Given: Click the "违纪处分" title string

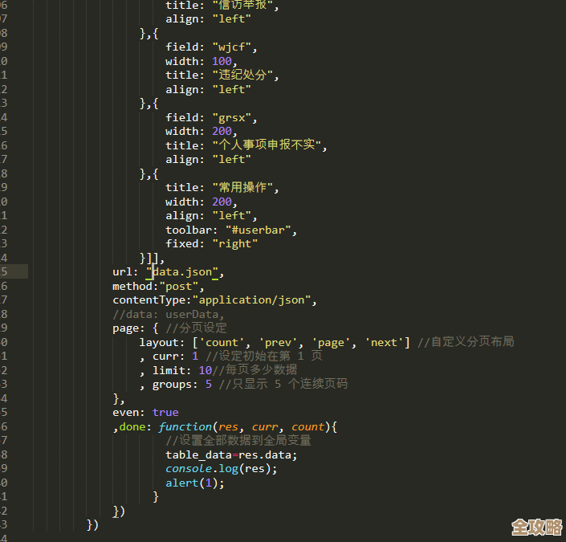Looking at the screenshot, I should pos(244,75).
